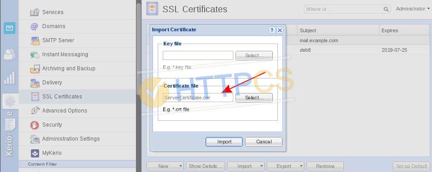The width and height of the screenshot is (432, 172).
Task: Switch to the mail envelope section
Action: coord(10,28)
